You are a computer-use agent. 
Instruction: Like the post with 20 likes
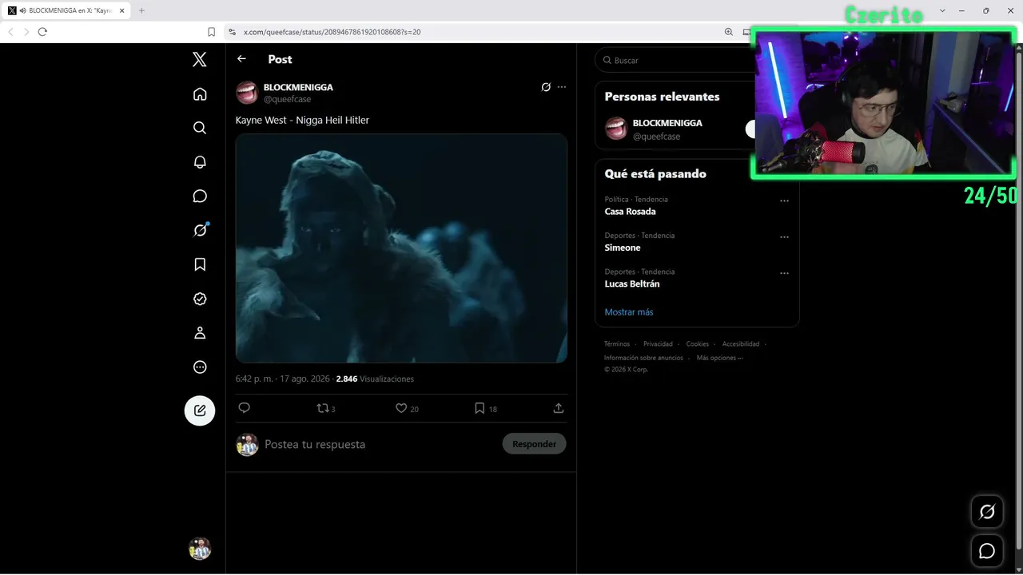point(407,408)
